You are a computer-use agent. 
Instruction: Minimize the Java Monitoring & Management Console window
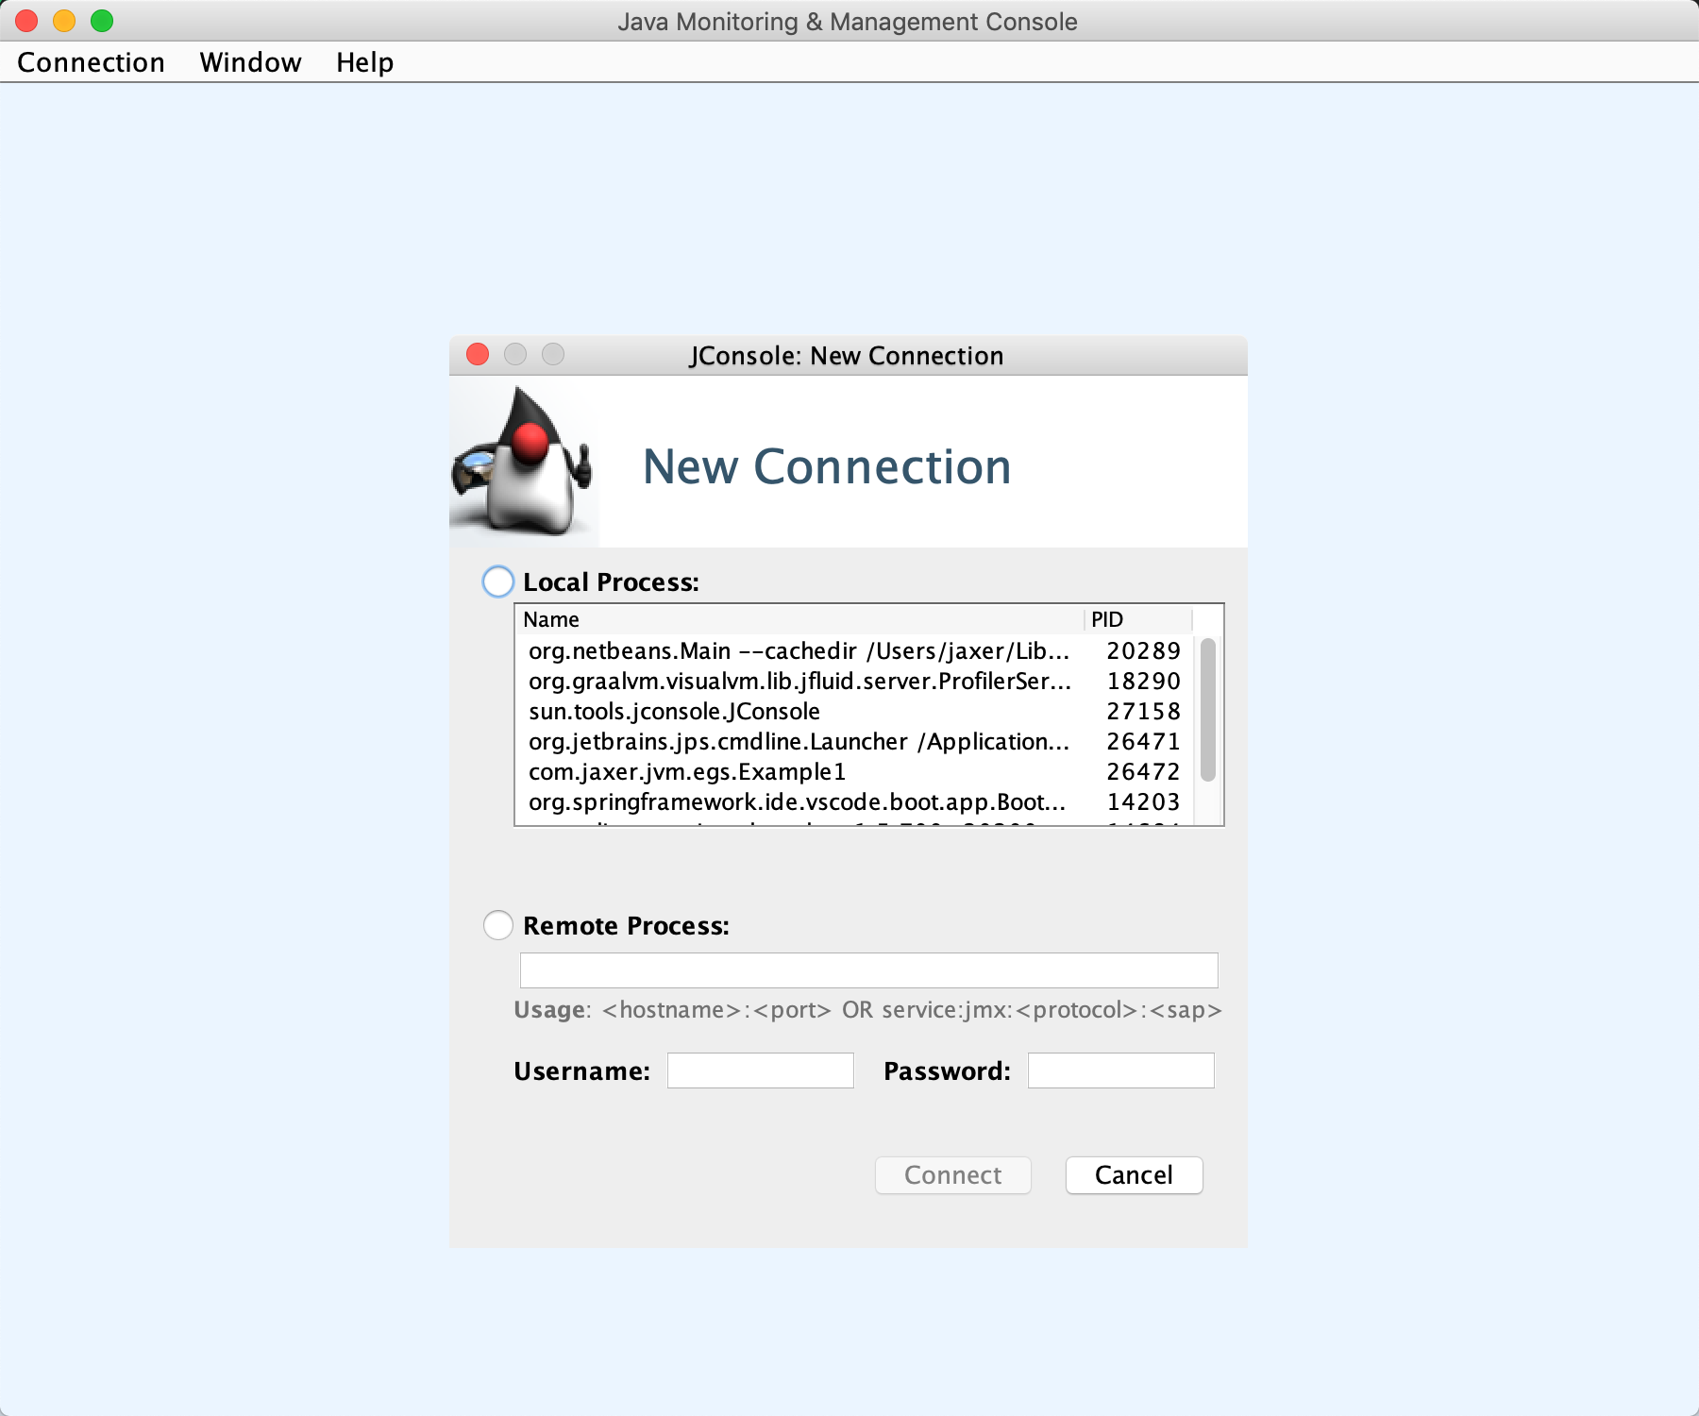pos(64,20)
